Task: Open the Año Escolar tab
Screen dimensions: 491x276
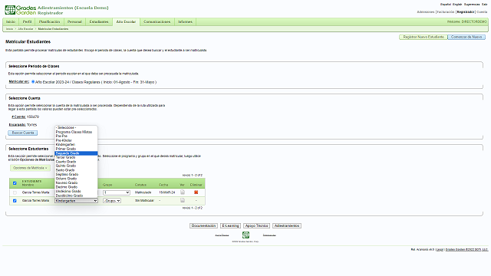Action: point(126,22)
